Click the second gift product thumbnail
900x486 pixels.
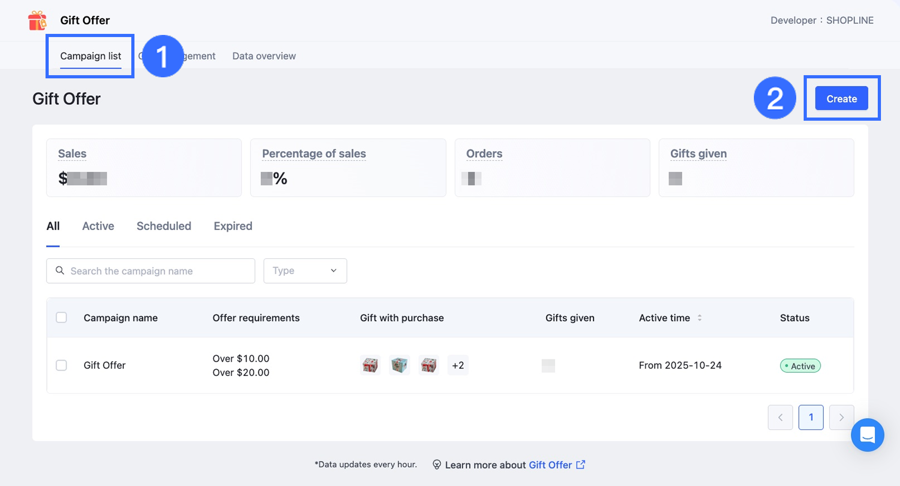pos(399,365)
